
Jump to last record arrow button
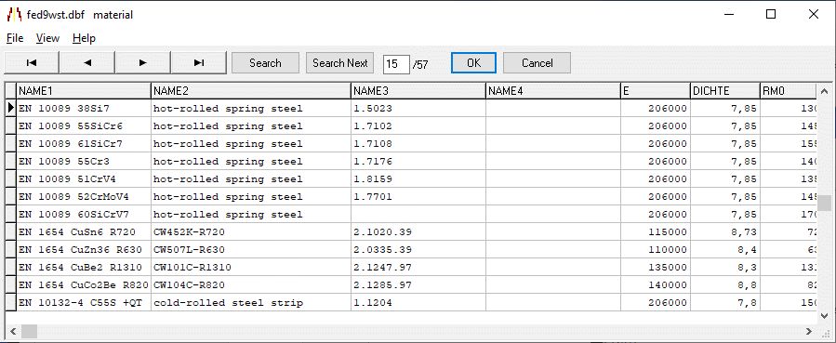click(199, 63)
